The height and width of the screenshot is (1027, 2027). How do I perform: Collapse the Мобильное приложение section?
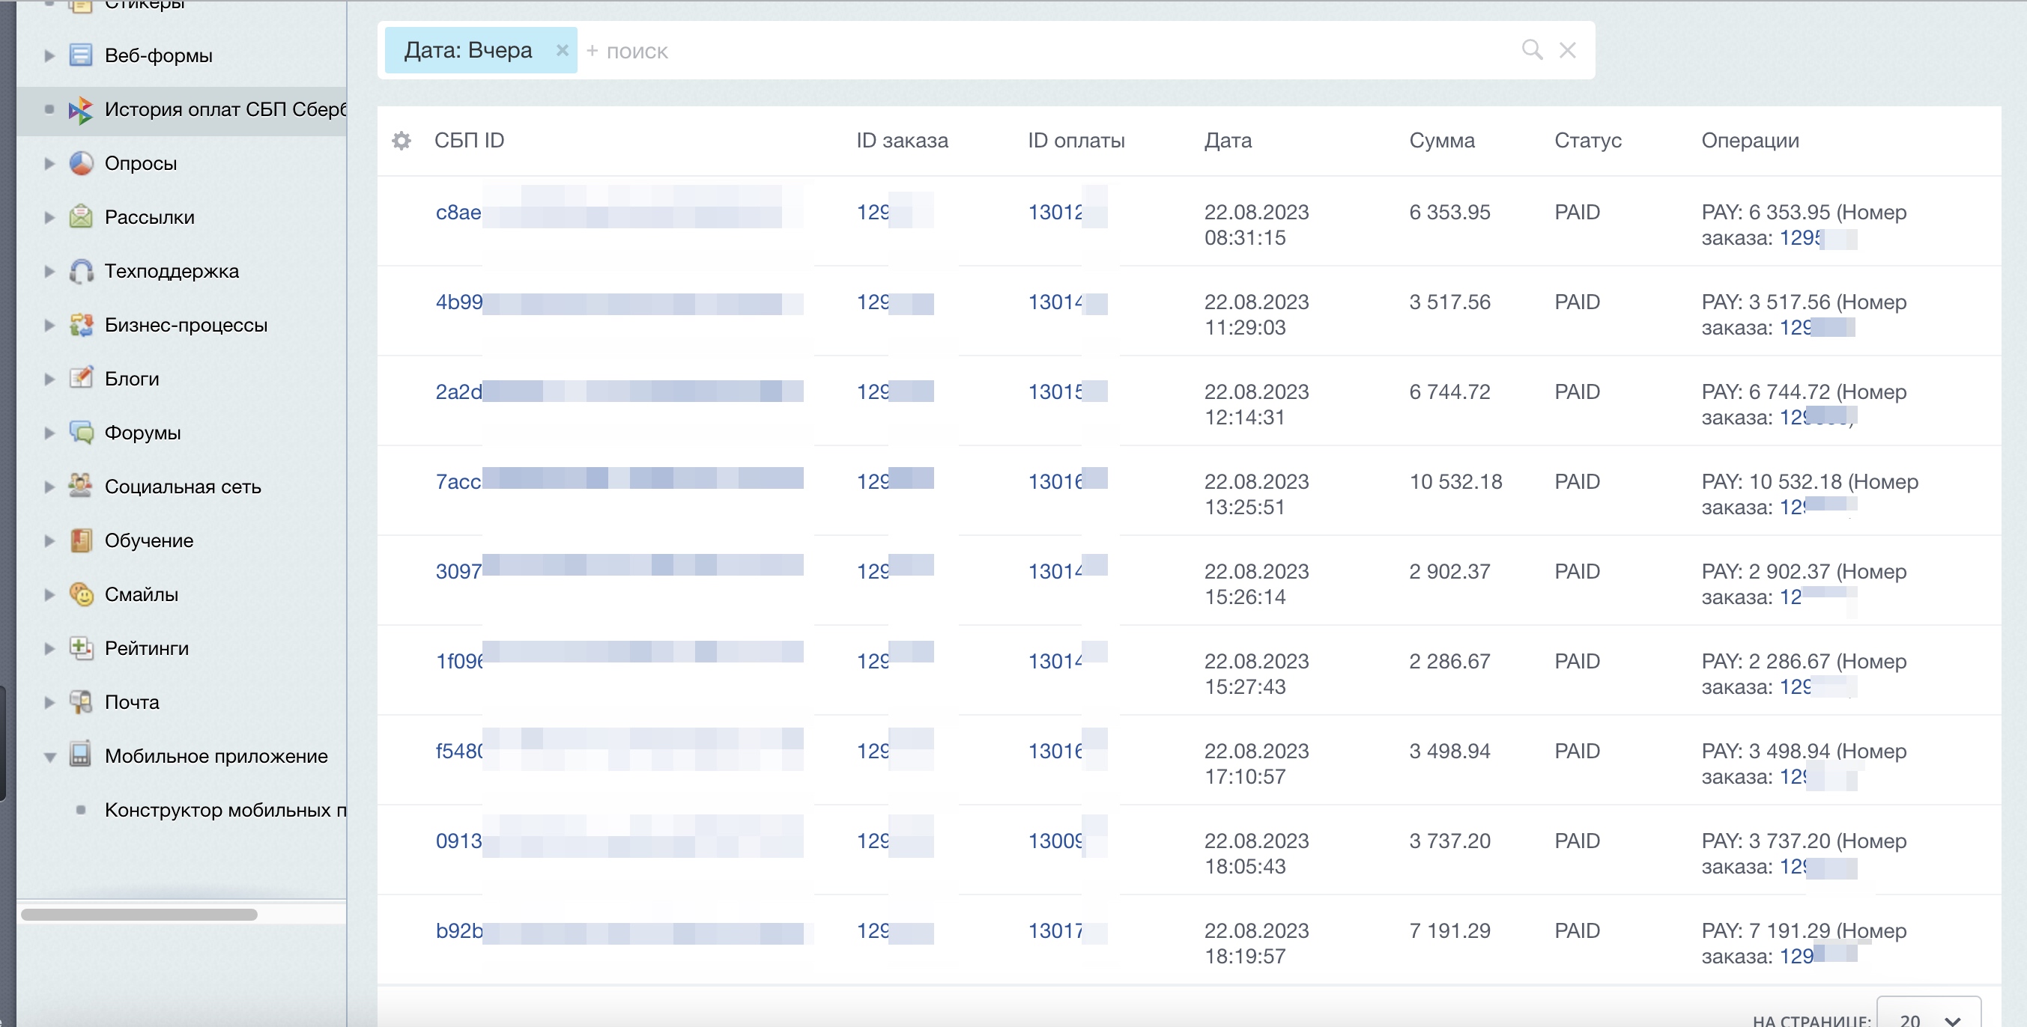[49, 757]
